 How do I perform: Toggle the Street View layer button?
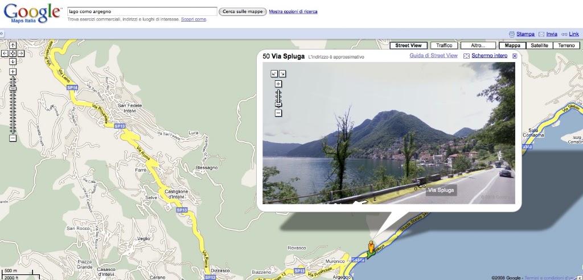(408, 46)
